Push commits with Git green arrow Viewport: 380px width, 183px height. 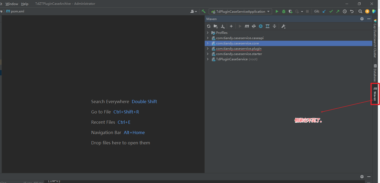pos(338,11)
